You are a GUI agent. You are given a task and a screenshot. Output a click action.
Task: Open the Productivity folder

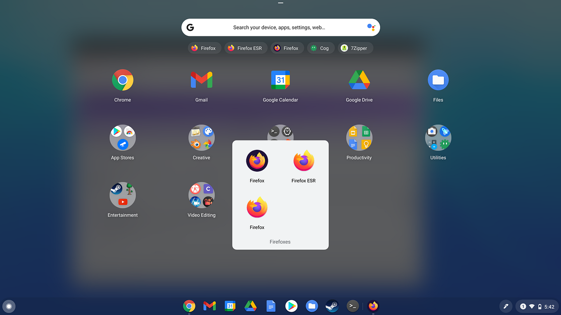tap(359, 138)
